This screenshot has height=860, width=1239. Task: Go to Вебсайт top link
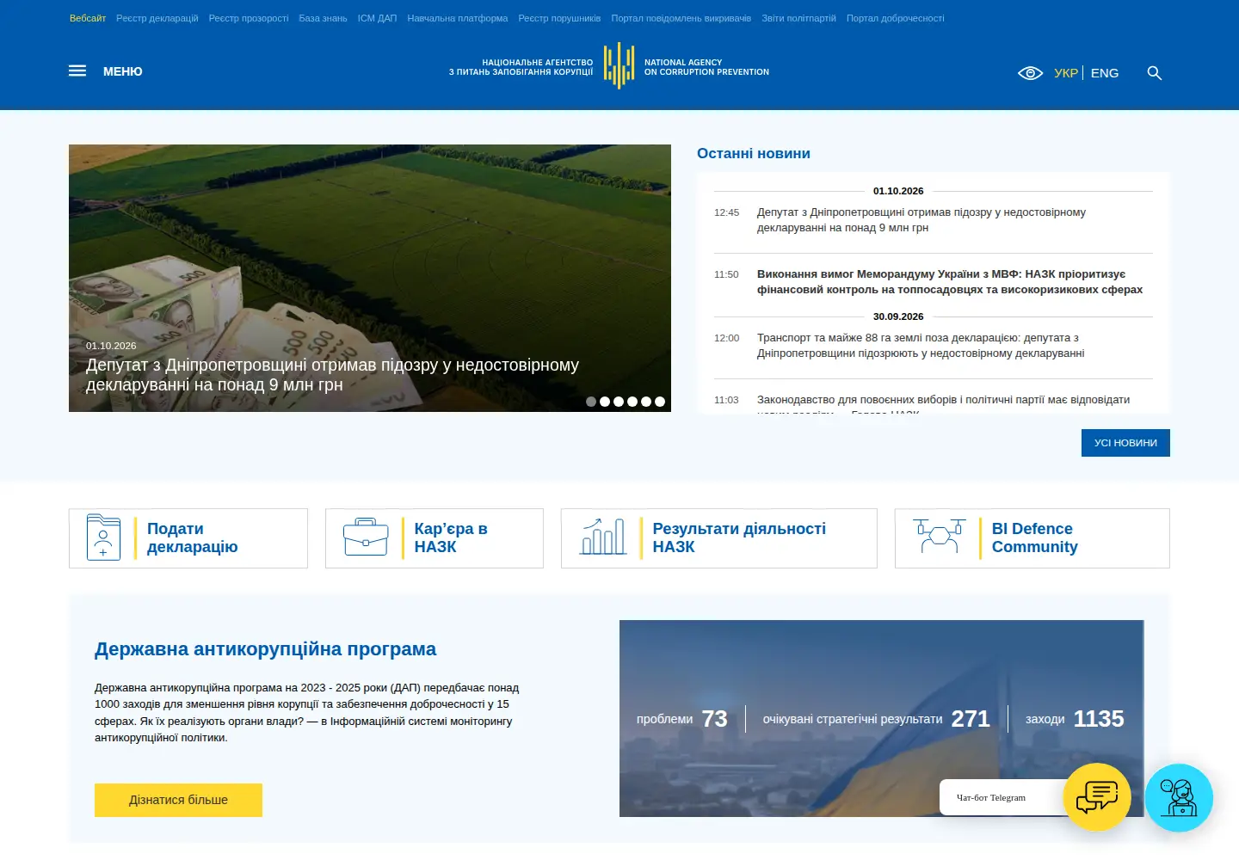[x=88, y=18]
